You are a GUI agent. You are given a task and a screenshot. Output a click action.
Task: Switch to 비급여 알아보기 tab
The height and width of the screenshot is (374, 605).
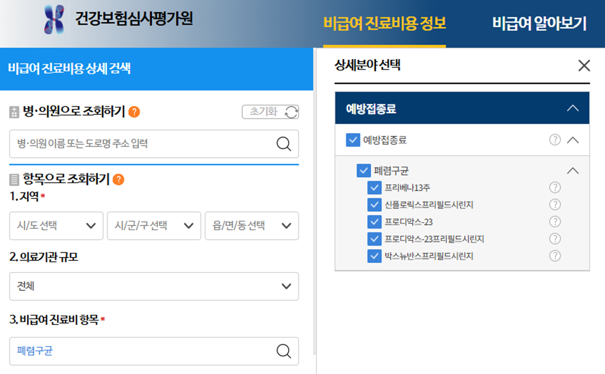click(x=539, y=24)
